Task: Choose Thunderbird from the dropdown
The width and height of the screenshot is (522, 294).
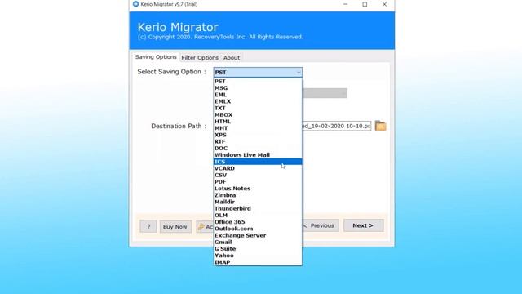Action: click(x=258, y=208)
